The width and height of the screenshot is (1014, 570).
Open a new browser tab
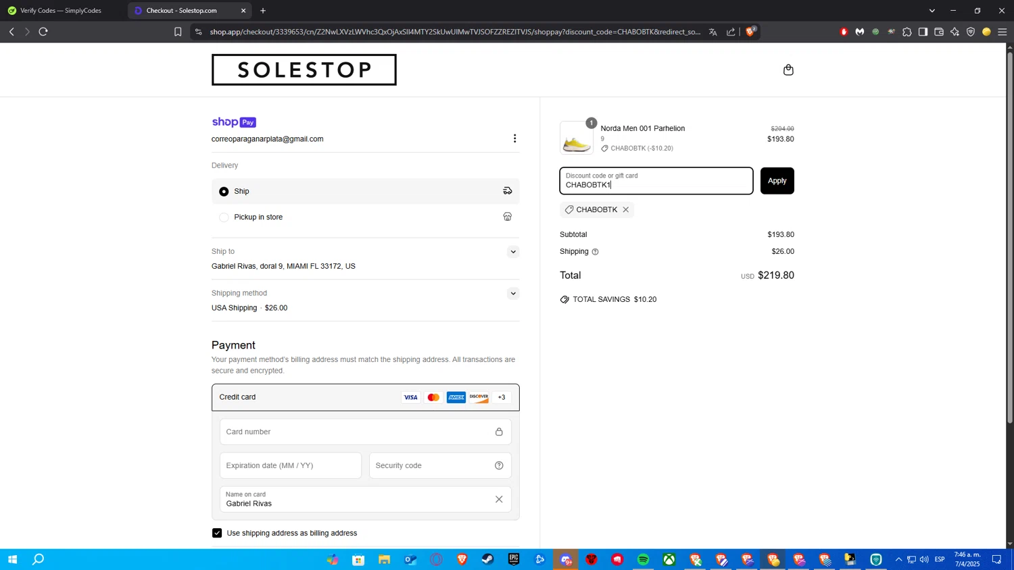pyautogui.click(x=263, y=10)
